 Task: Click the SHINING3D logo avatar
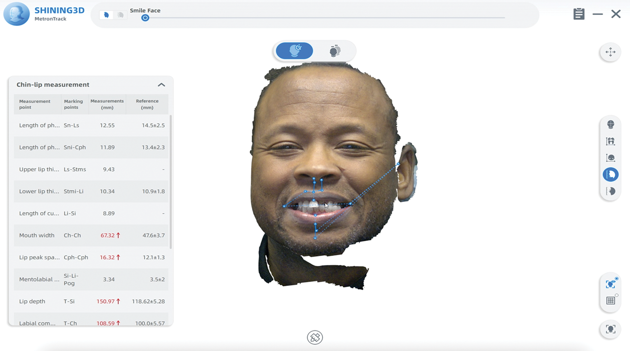point(17,14)
